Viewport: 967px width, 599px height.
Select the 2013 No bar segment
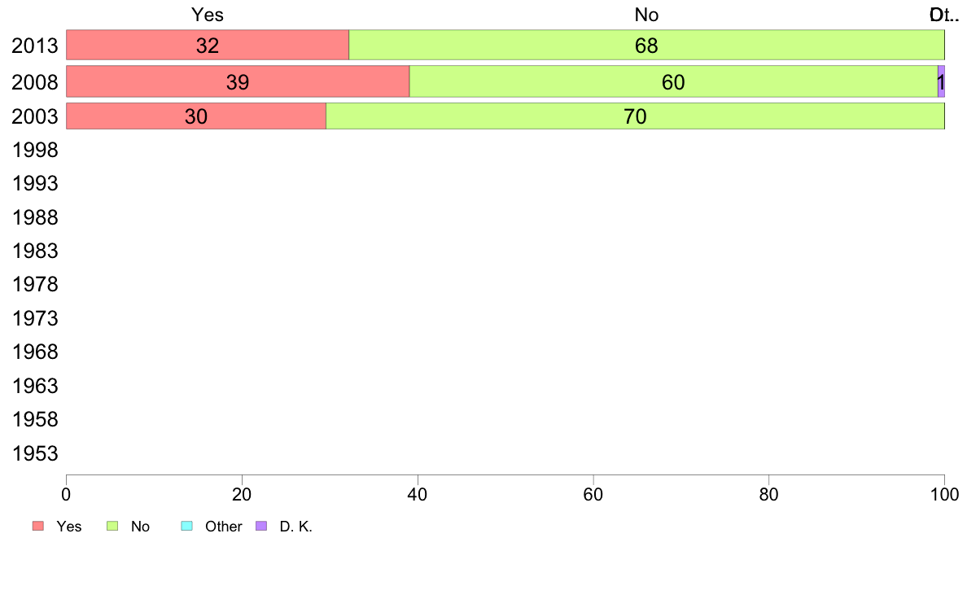[x=646, y=45]
